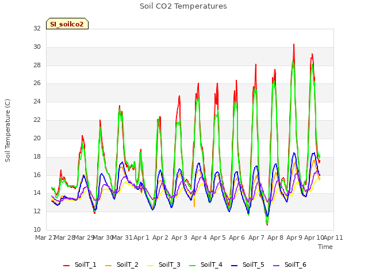The width and height of the screenshot is (368, 276).
Task: Select the SoilT_3 legend label
Action: point(170,264)
